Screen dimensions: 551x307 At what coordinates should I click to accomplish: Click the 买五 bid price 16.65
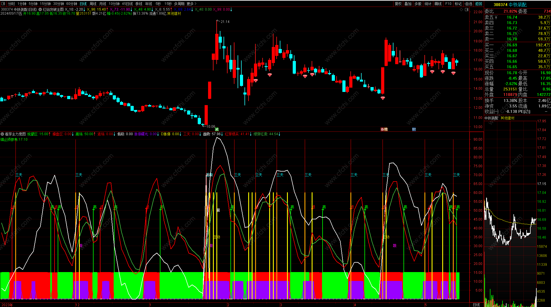pos(512,67)
